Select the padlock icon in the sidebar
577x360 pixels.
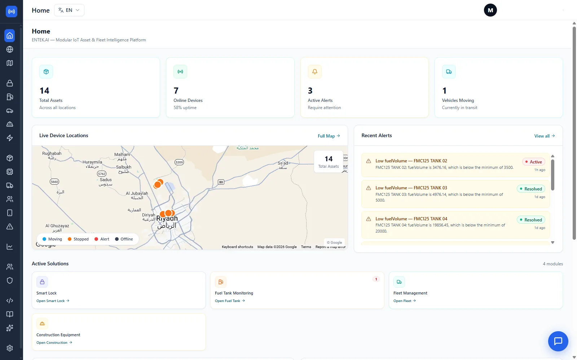pos(10,83)
